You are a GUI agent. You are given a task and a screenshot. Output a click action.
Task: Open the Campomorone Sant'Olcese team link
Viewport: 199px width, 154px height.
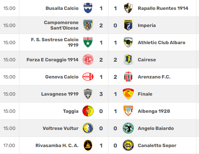(x=61, y=25)
